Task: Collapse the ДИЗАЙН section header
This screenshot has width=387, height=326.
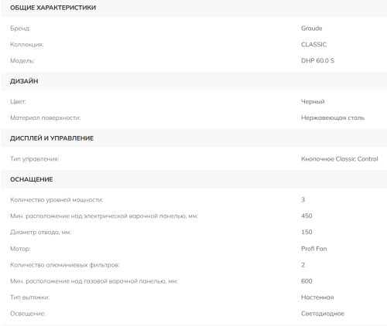Action: click(194, 81)
